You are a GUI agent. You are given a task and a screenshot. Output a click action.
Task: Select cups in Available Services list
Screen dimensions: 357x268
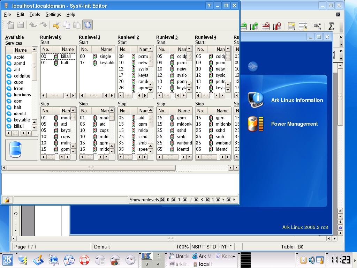click(x=18, y=82)
